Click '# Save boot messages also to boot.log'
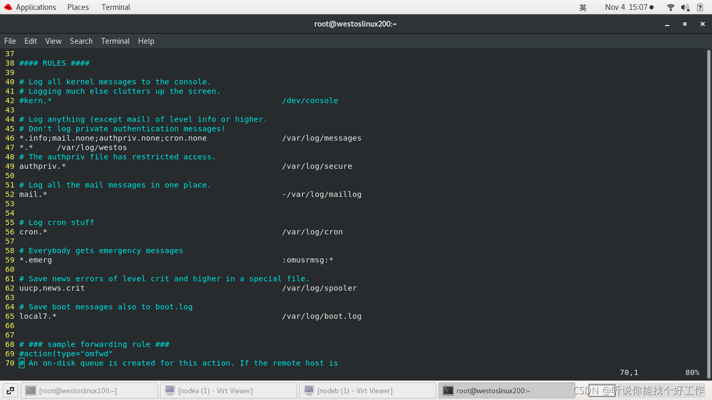The image size is (712, 400). click(x=106, y=307)
